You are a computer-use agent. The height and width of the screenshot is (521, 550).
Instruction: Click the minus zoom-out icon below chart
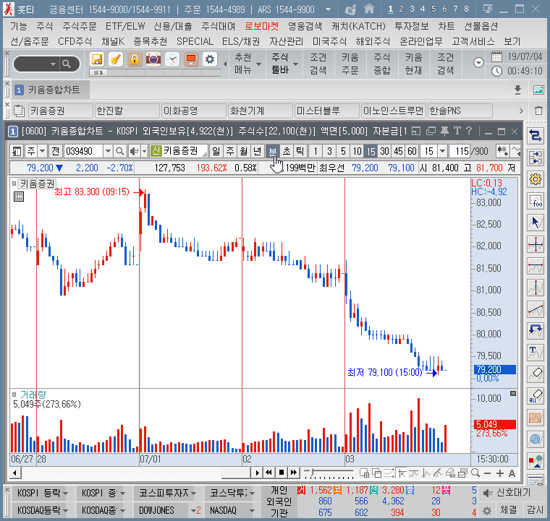(487, 473)
